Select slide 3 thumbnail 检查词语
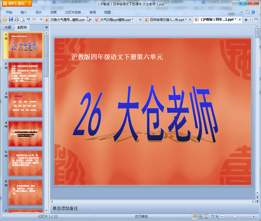 pos(25,104)
